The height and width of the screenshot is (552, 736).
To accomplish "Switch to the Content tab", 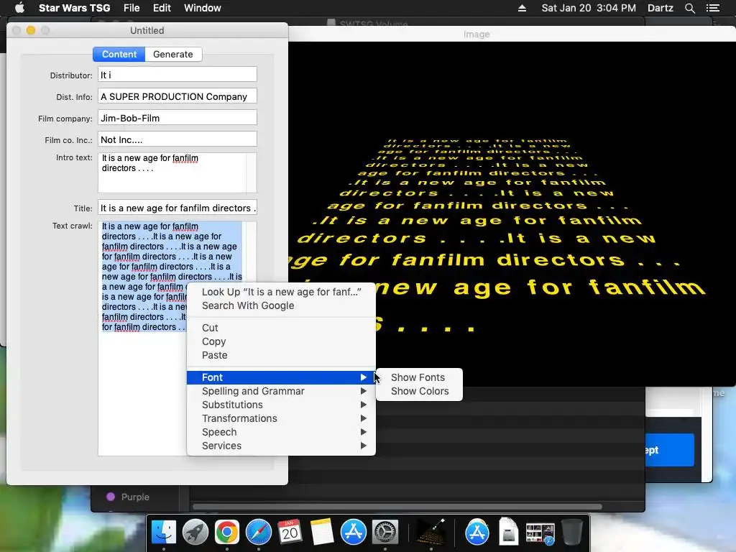I will (x=119, y=55).
